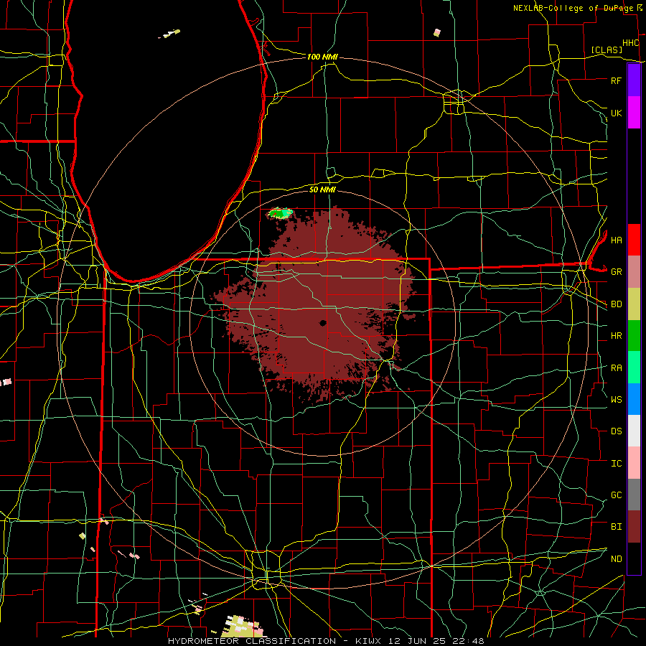
Task: Click the black radar site dot in the echo
Action: 322,323
